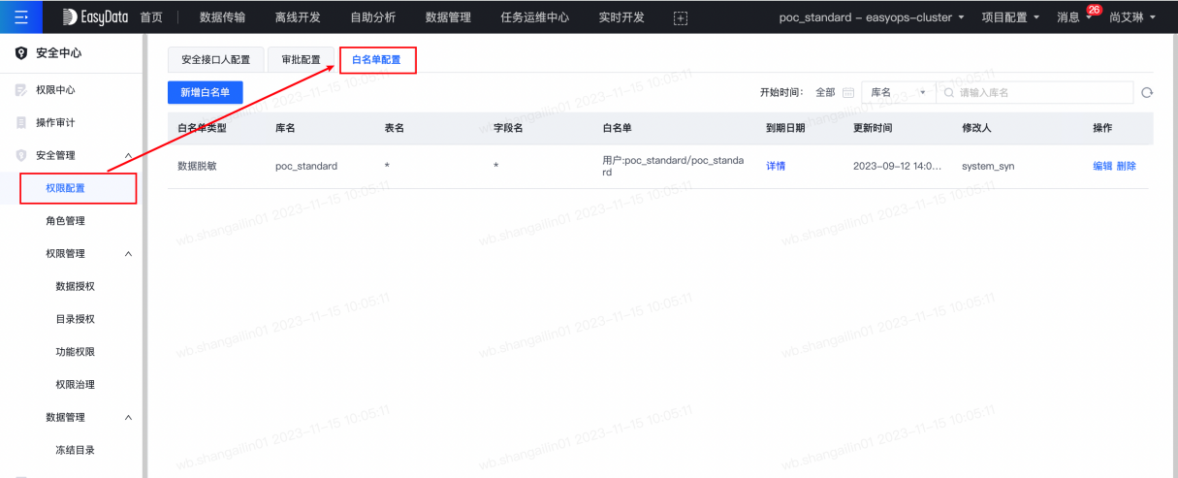Open the hamburger menu icon
Image resolution: width=1178 pixels, height=478 pixels.
tap(21, 17)
